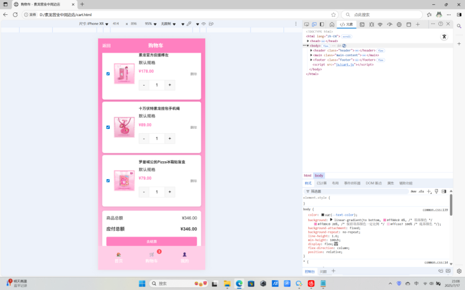465x290 pixels.
Task: Open the common.css:139 source link
Action: coord(435,210)
